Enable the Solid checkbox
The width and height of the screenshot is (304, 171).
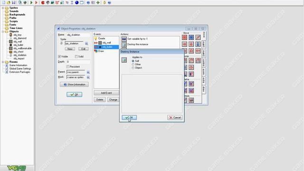(76, 57)
